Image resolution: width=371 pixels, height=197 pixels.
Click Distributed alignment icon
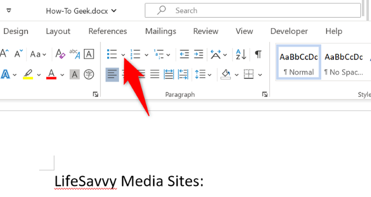pyautogui.click(x=168, y=75)
